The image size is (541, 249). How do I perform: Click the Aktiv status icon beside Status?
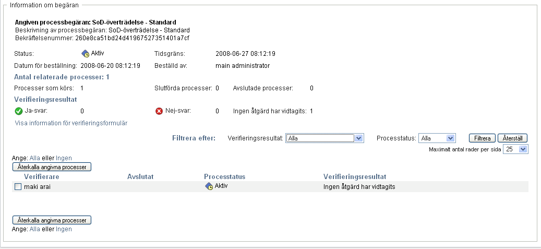coord(86,53)
